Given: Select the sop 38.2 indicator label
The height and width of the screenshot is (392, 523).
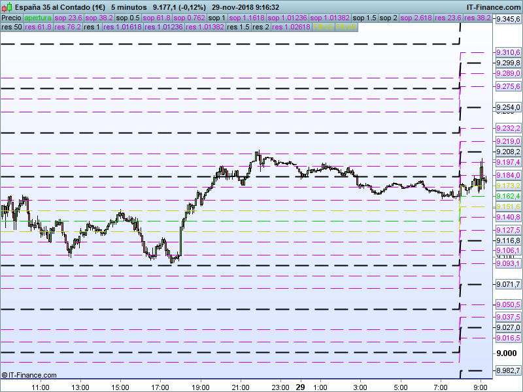Looking at the screenshot, I should pyautogui.click(x=99, y=18).
